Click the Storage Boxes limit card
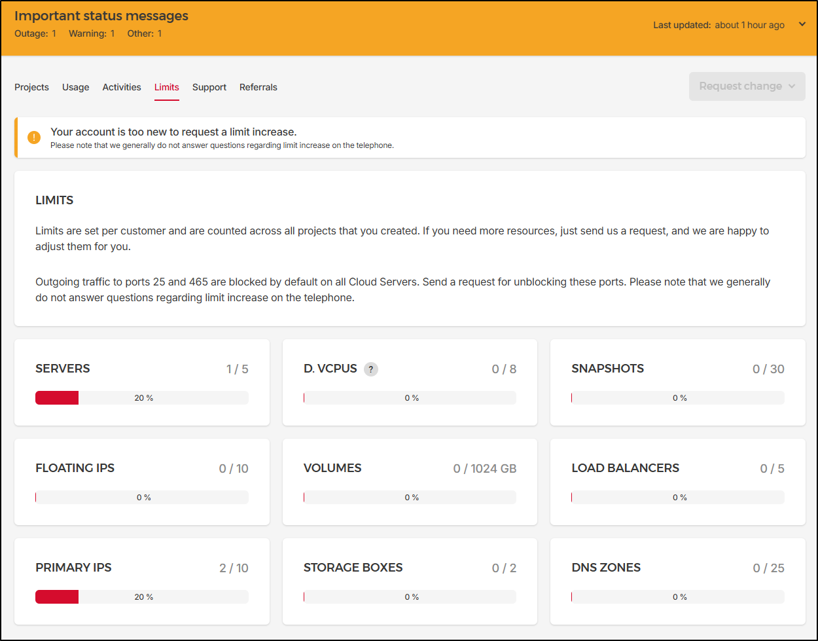The width and height of the screenshot is (818, 641). (410, 581)
